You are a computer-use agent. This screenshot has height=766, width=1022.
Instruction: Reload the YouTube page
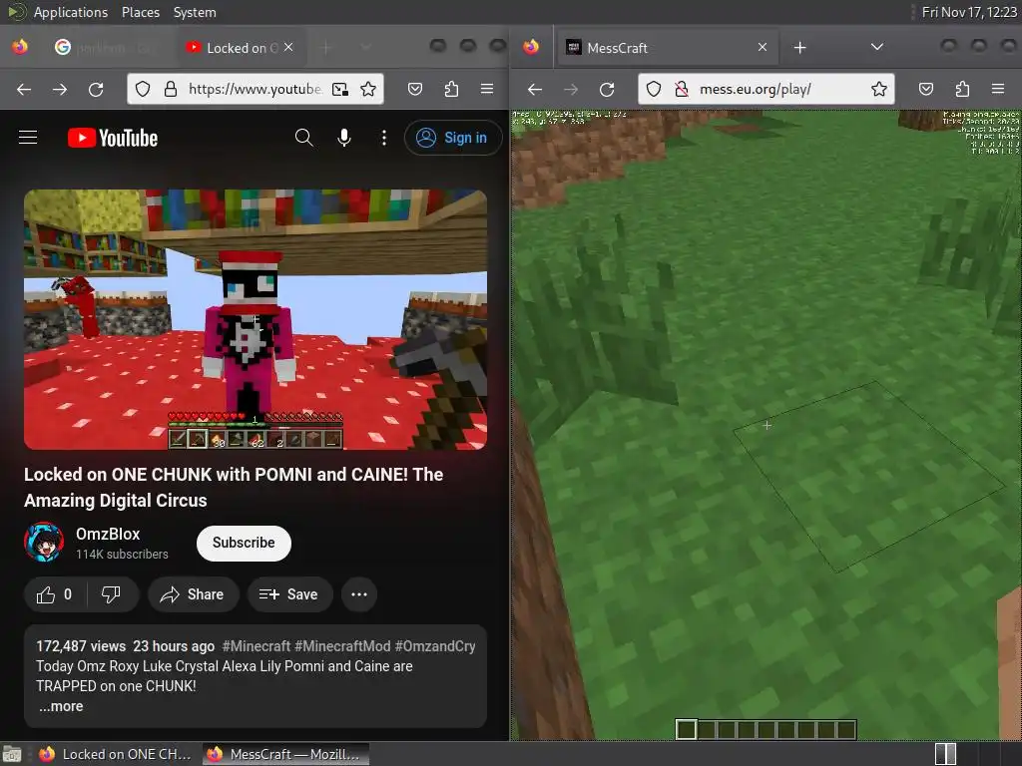(96, 89)
